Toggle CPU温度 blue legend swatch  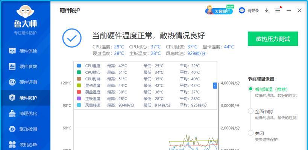click(x=79, y=66)
